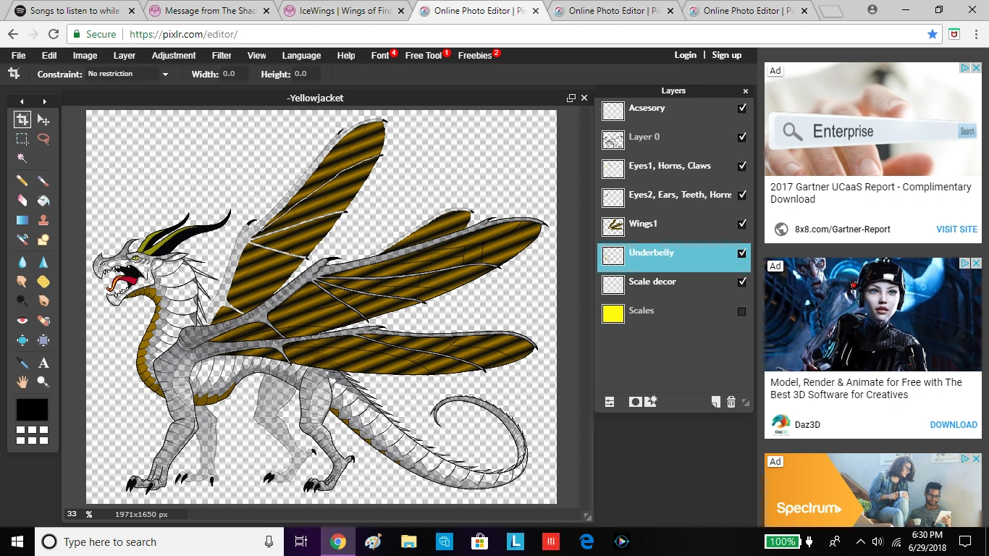Screen dimensions: 989x556
Task: Uncheck visibility of the Acsesory layer
Action: pos(741,109)
